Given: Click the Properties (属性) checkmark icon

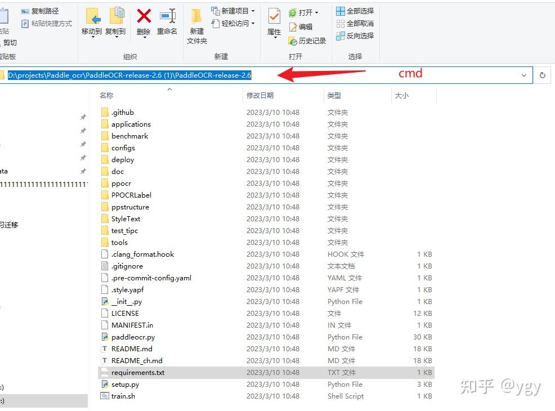Looking at the screenshot, I should (274, 16).
